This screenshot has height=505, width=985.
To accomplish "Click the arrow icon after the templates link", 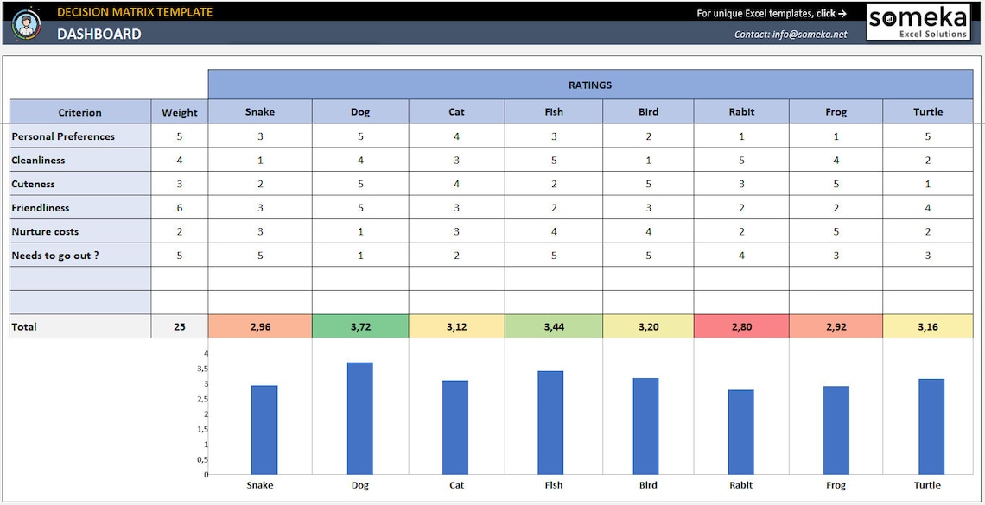I will click(x=844, y=13).
